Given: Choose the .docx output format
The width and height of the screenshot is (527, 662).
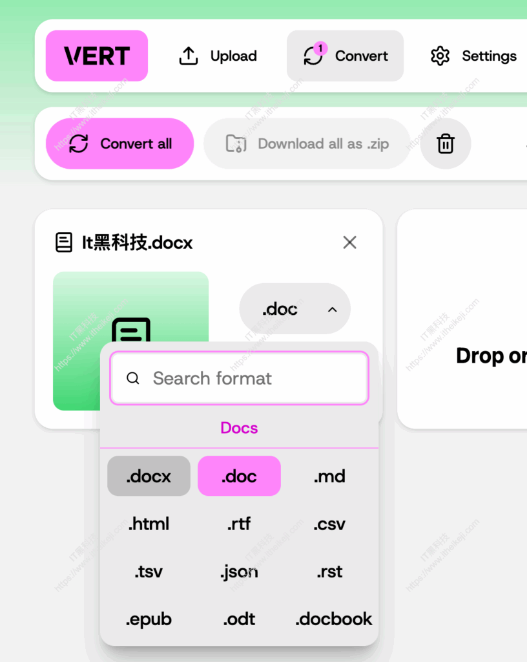Looking at the screenshot, I should coord(149,476).
